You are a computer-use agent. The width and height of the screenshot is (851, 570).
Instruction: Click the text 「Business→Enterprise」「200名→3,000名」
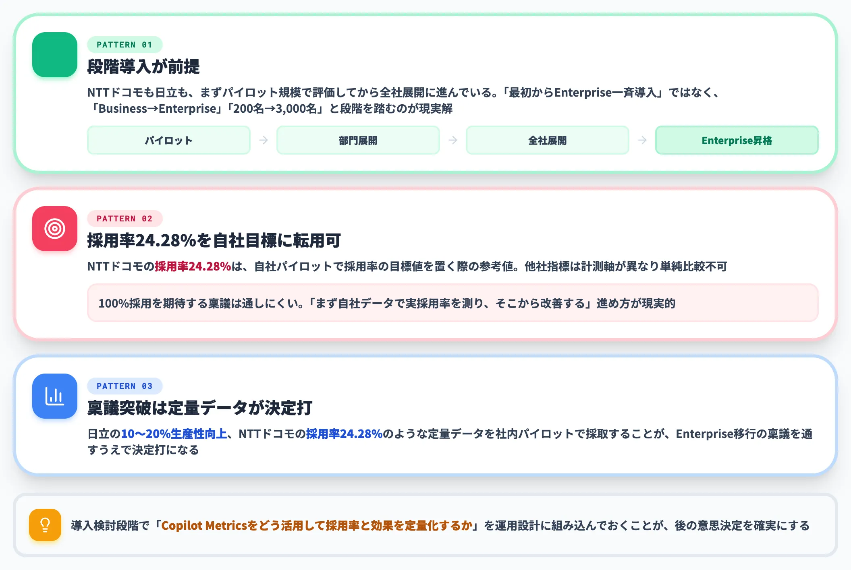[208, 109]
